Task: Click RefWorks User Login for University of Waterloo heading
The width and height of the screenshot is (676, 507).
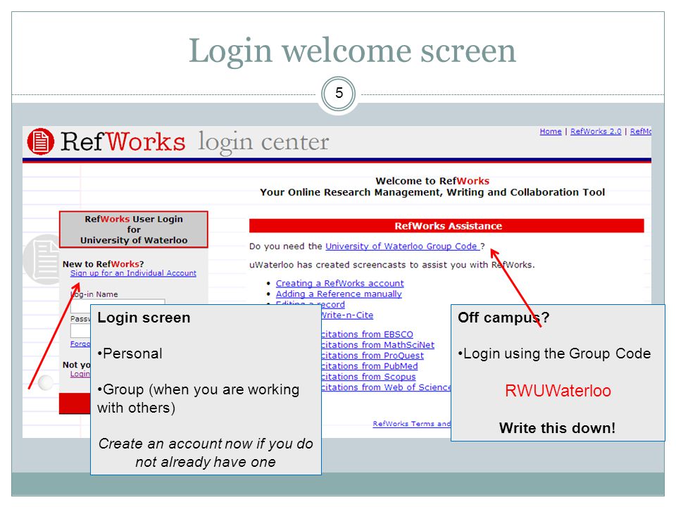Action: tap(134, 230)
